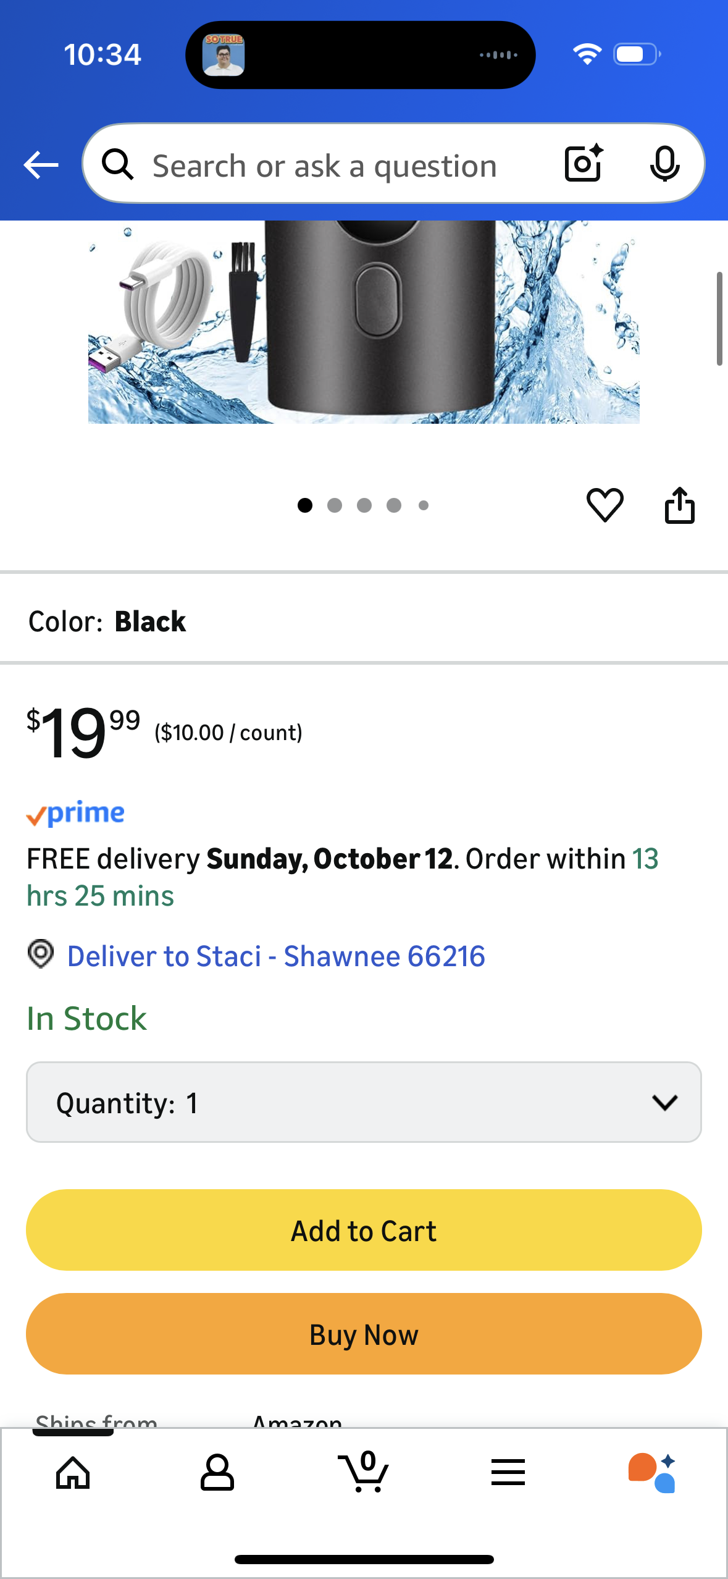Image resolution: width=728 pixels, height=1579 pixels.
Task: Open the account profile tab
Action: (x=217, y=1473)
